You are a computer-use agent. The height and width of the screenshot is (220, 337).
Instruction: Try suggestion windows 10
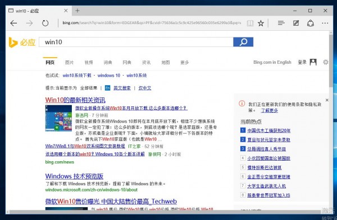pos(109,76)
